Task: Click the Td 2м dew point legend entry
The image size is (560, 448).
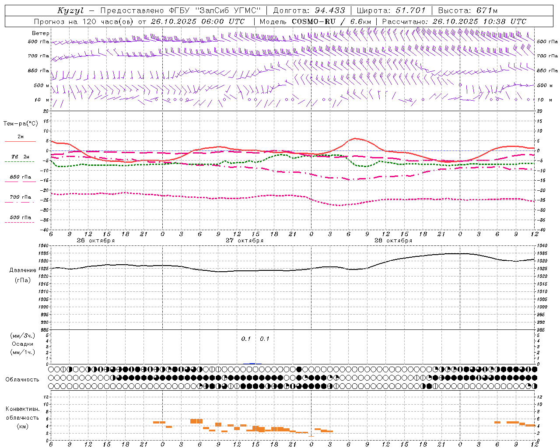Action: coord(21,157)
